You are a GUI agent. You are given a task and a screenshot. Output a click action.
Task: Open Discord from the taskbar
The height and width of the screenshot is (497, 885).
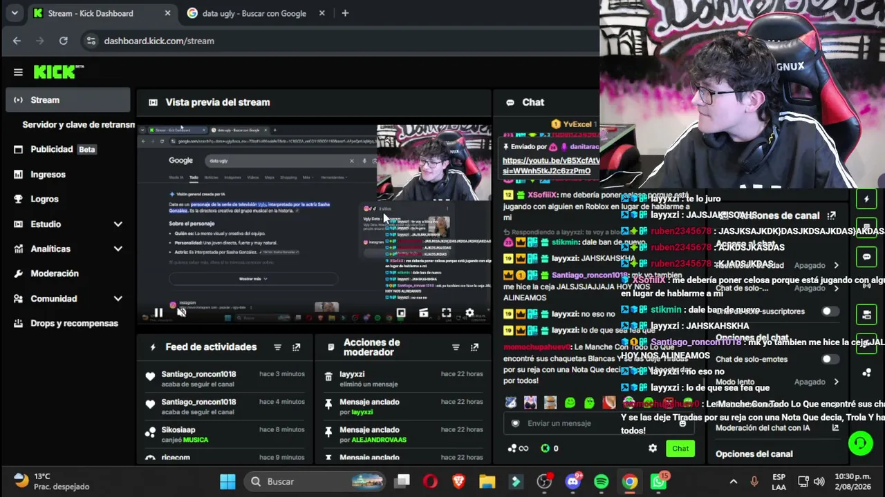[x=572, y=481]
